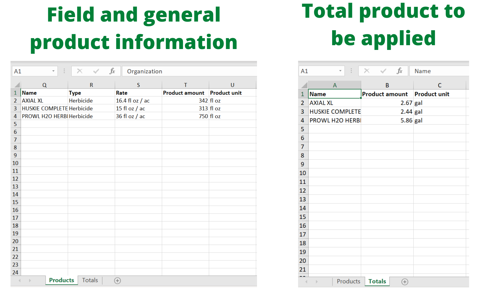The width and height of the screenshot is (479, 298).
Task: Select row 2 header in left spreadsheet
Action: (x=15, y=101)
